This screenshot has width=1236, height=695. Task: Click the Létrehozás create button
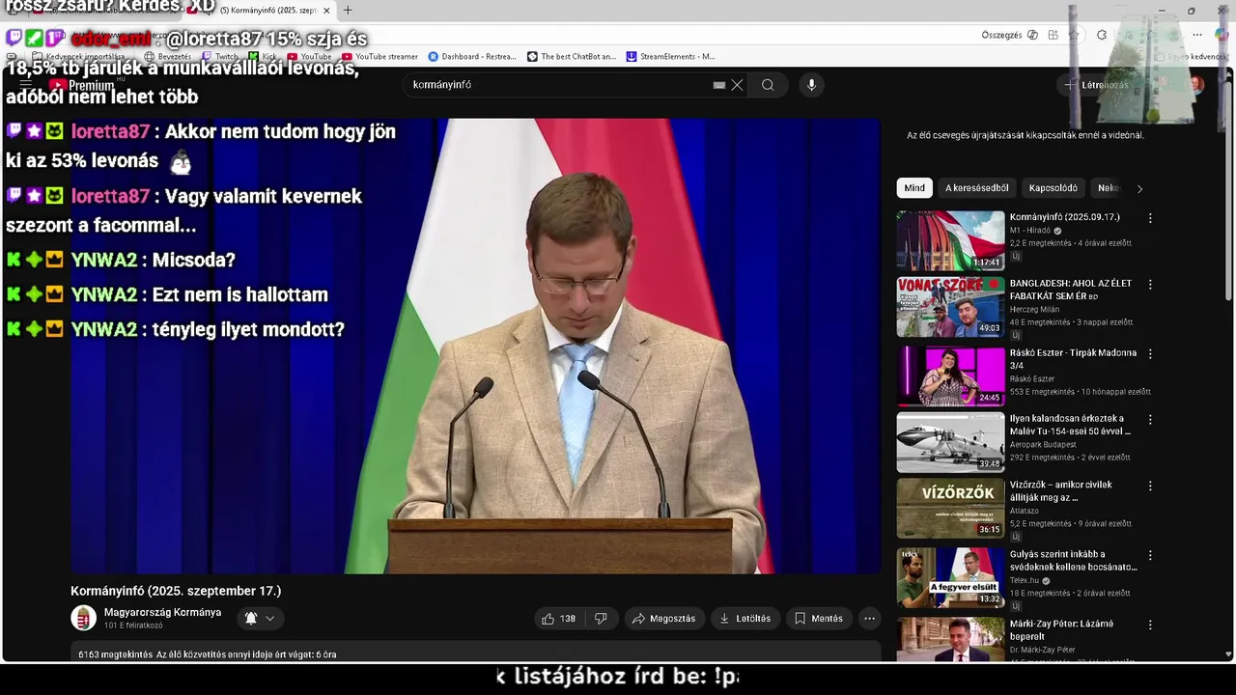[1096, 85]
